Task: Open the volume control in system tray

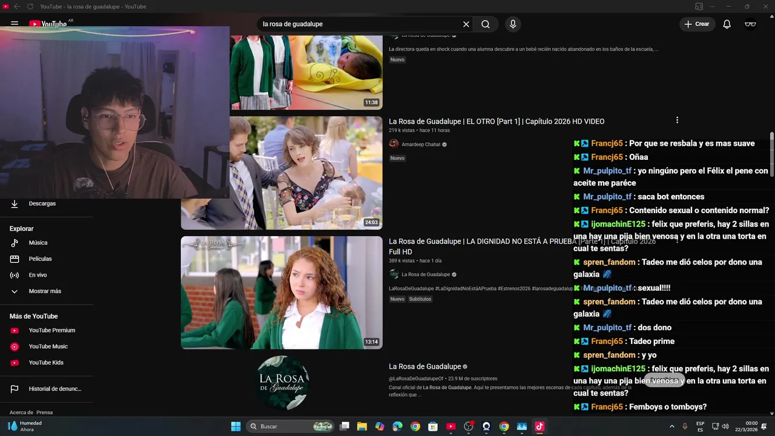Action: (725, 426)
